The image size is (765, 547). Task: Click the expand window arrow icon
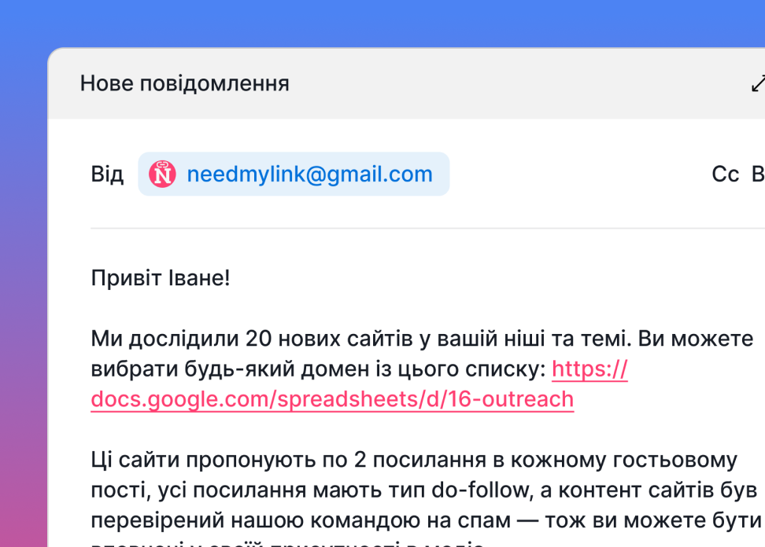coord(758,83)
